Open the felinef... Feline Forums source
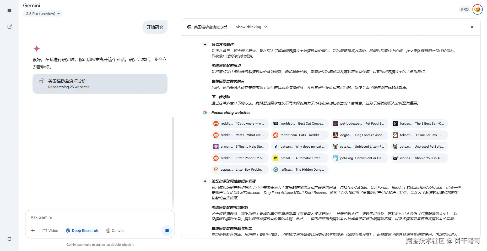Image resolution: width=487 pixels, height=251 pixels. pyautogui.click(x=419, y=135)
